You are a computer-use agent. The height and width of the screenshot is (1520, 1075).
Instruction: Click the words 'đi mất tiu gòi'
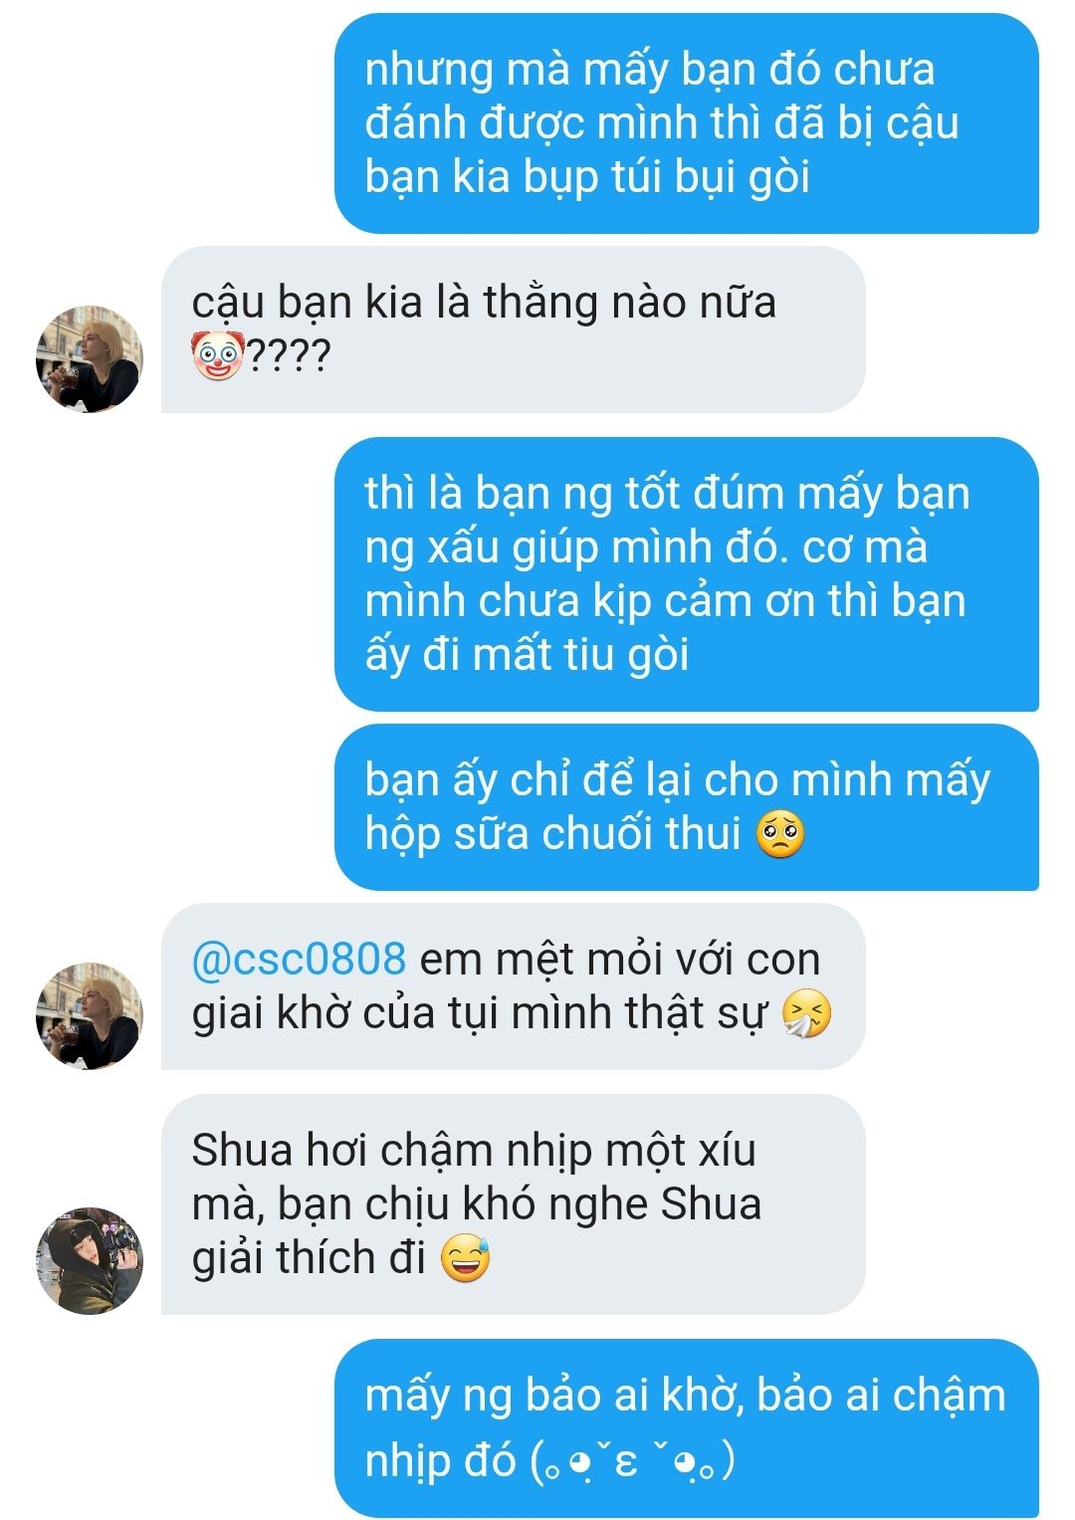(555, 655)
